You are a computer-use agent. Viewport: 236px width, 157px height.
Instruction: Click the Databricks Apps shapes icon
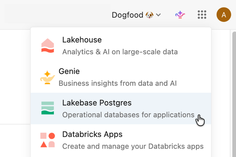click(48, 140)
